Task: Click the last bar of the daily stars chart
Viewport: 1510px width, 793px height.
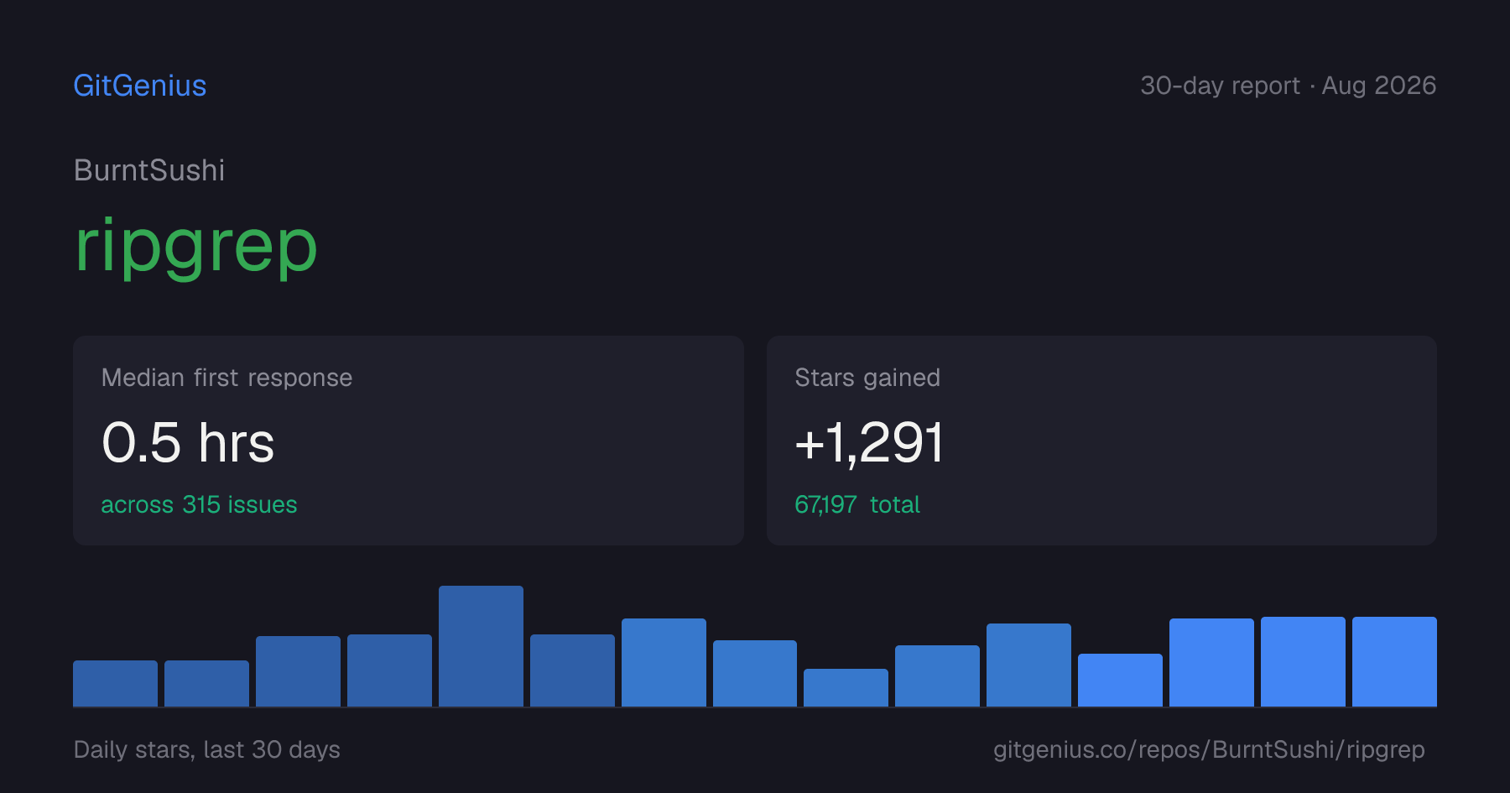Action: point(1394,661)
